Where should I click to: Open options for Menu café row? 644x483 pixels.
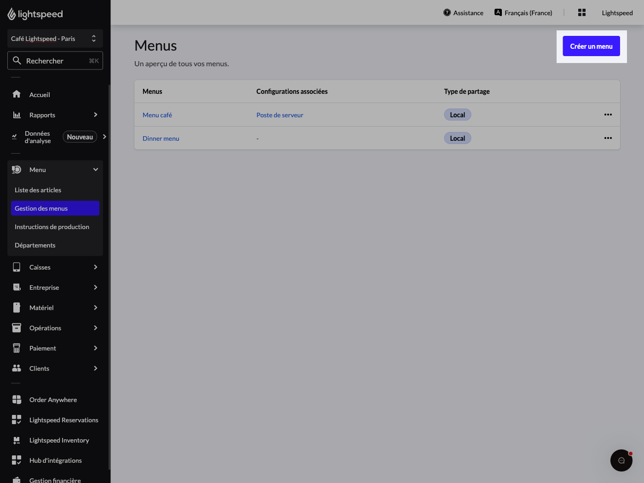pos(608,115)
